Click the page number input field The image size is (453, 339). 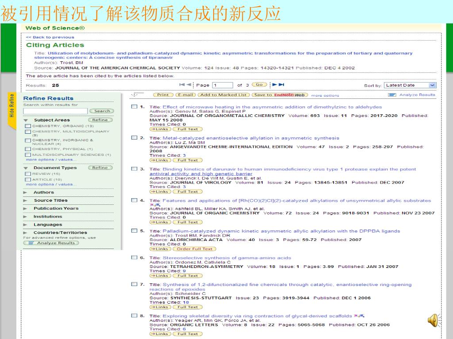[x=223, y=85]
